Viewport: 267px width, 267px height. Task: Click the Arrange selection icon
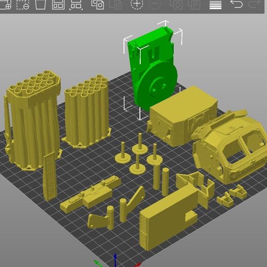76,5
